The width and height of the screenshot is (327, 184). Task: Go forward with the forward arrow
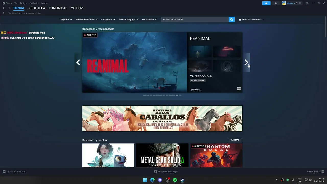click(x=9, y=8)
